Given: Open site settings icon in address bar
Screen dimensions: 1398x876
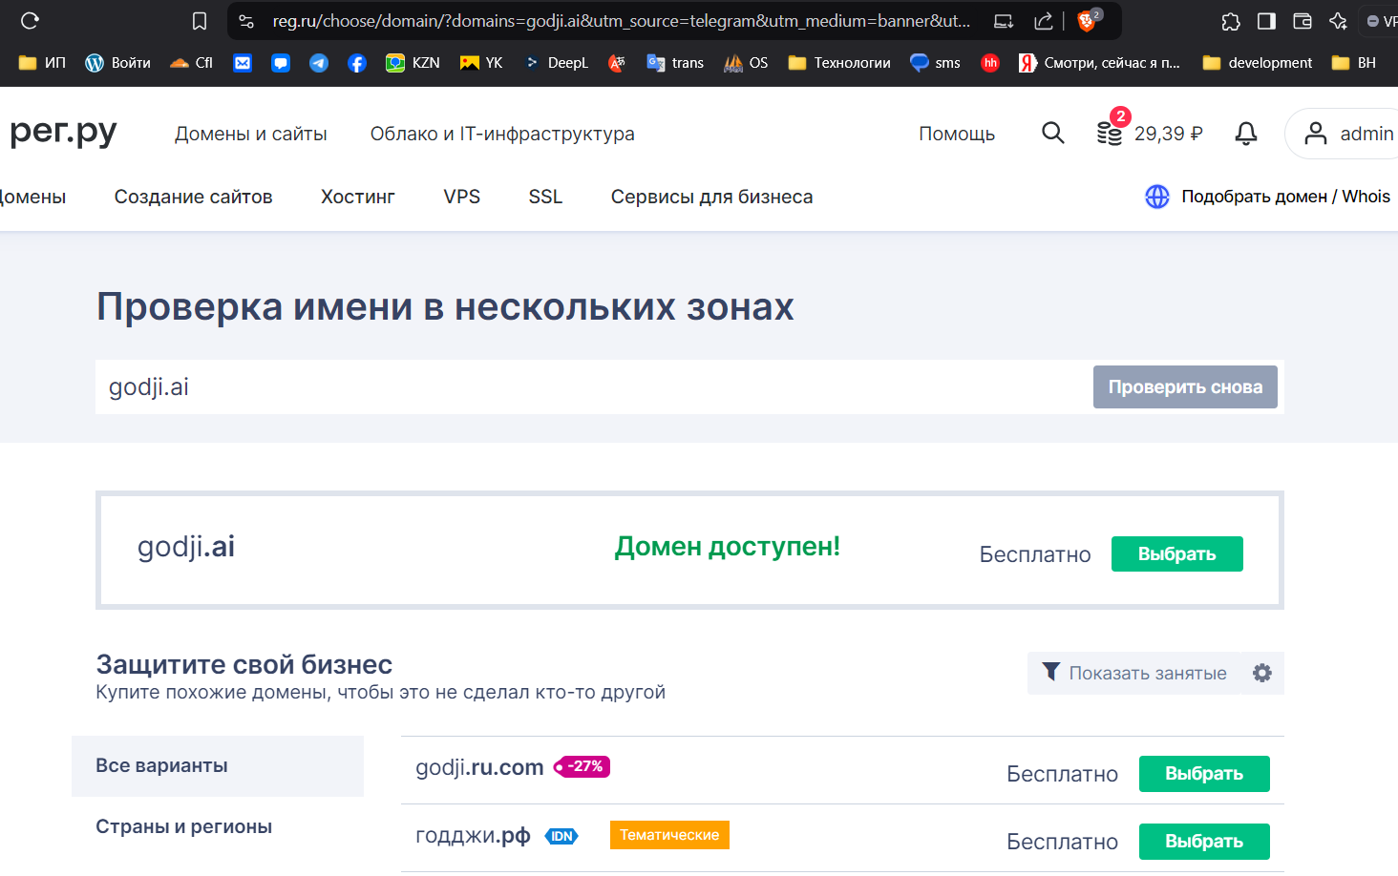Looking at the screenshot, I should point(246,21).
